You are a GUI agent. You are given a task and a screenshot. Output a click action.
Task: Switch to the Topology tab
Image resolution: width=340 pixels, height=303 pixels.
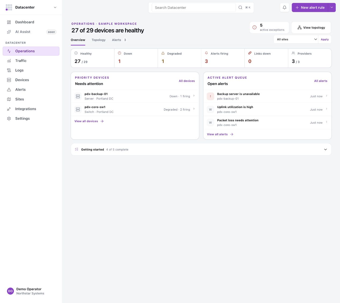pyautogui.click(x=99, y=40)
